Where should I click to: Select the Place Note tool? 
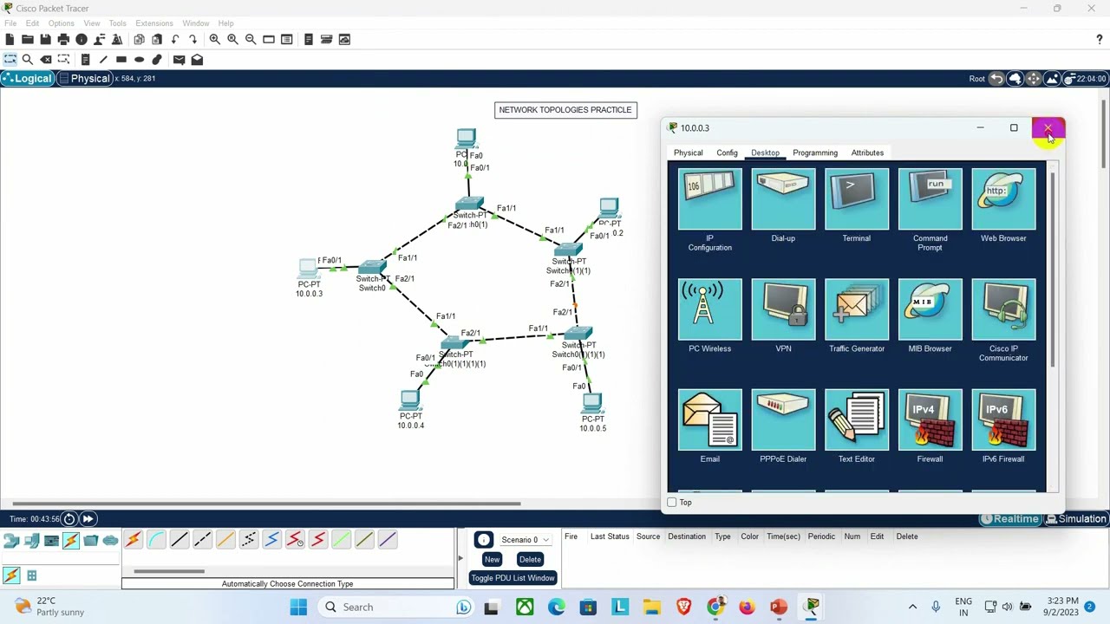(85, 60)
